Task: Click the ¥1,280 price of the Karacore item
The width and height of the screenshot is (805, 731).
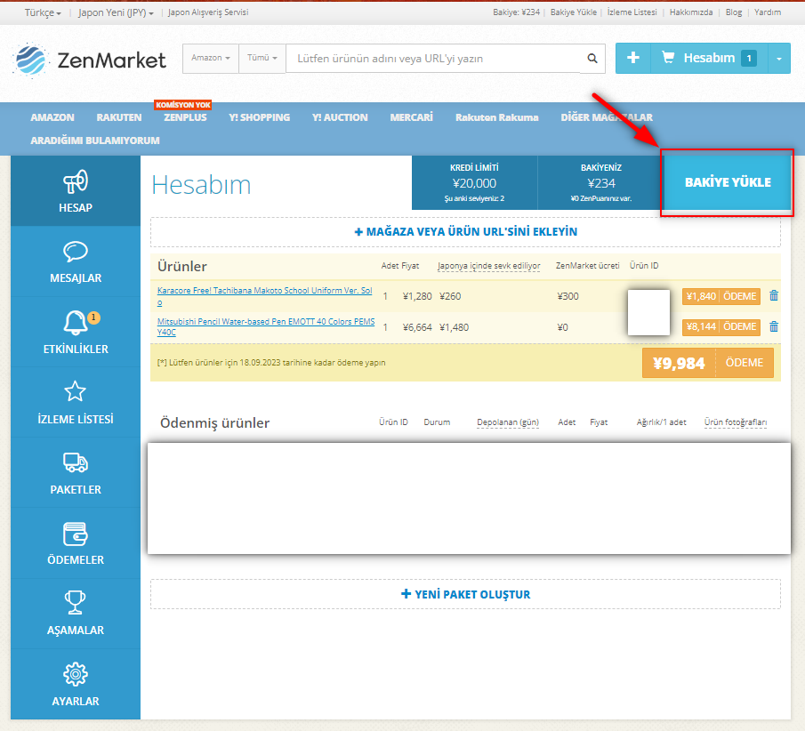Action: click(x=417, y=296)
